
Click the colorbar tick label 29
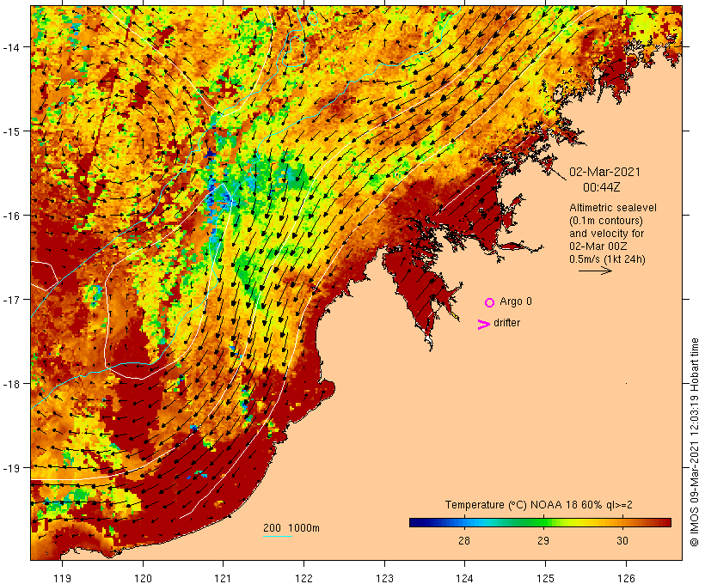tap(543, 540)
